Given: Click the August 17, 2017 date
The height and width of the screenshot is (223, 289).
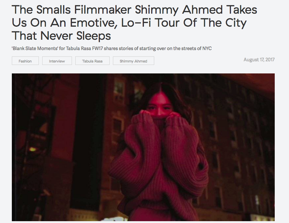Looking at the screenshot, I should pos(259,60).
